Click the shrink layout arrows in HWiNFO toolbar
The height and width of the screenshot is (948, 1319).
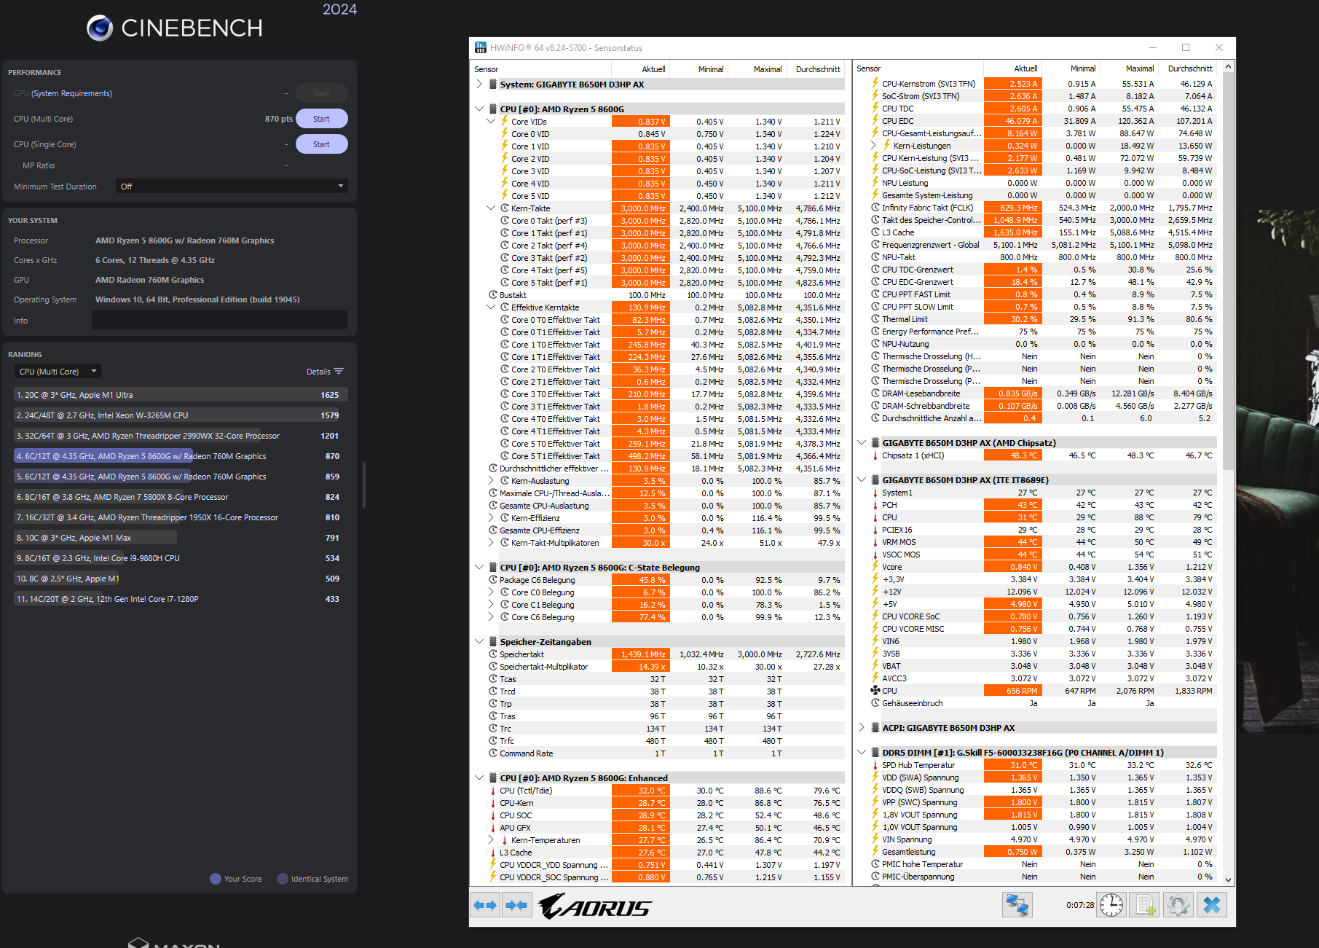click(x=516, y=905)
